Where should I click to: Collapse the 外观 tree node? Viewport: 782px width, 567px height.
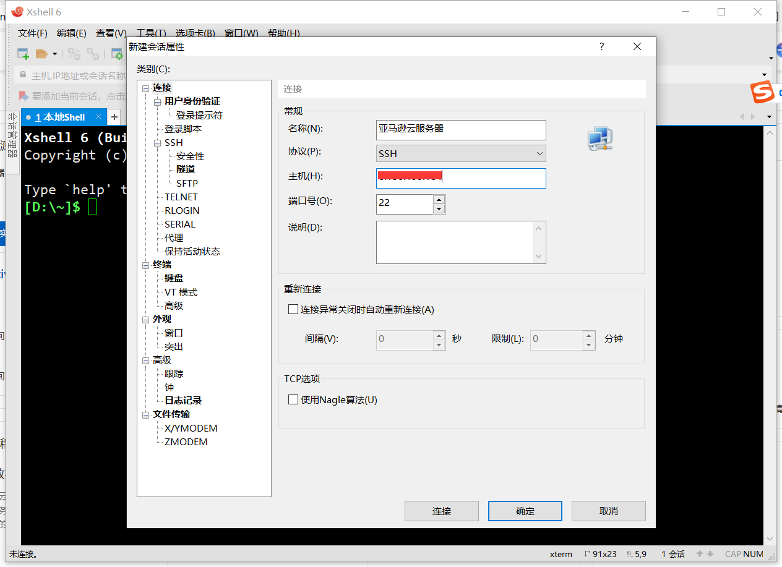(146, 319)
